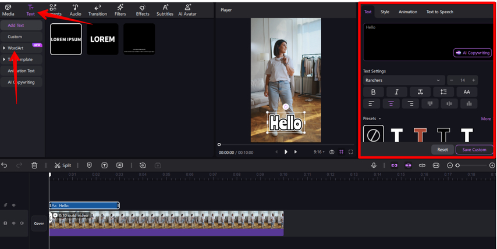Switch to the Animation tab
The height and width of the screenshot is (249, 497).
407,12
